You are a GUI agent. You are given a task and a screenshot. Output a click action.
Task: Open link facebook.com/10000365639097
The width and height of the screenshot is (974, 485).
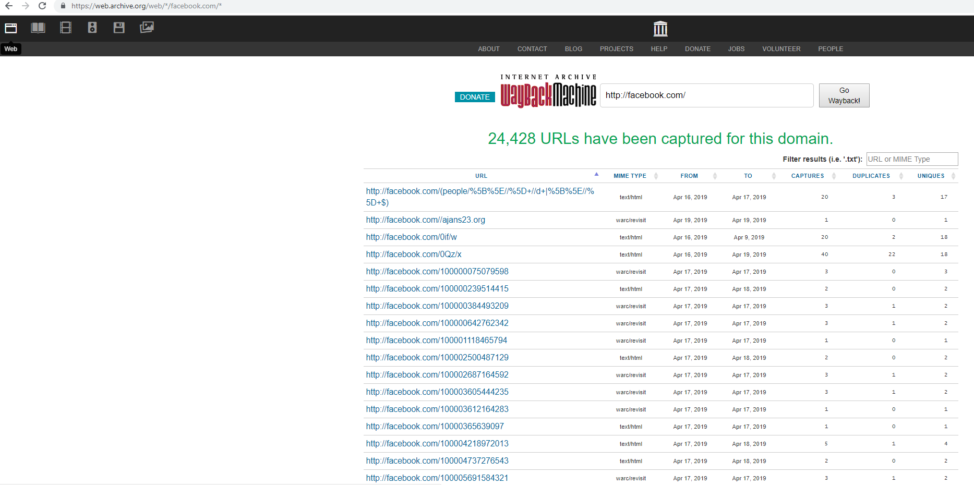click(435, 427)
